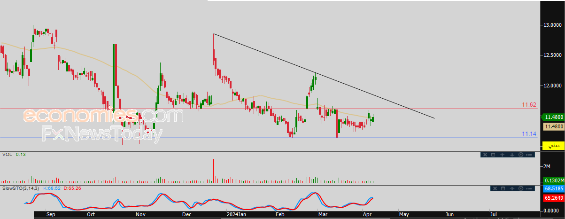Screen dimensions: 565x219
Task: Move the SlowSTO panel up
Action: pos(511,188)
